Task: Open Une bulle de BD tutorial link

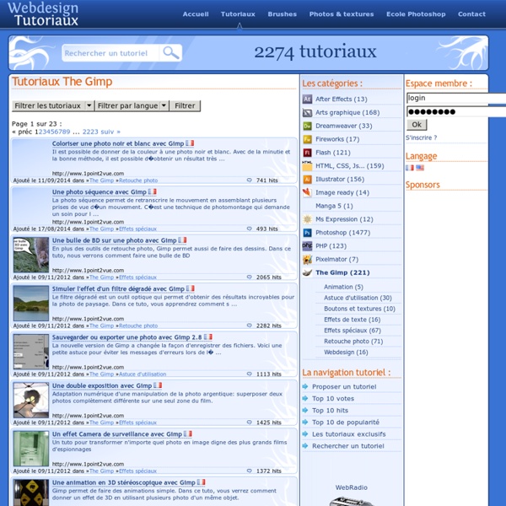Action: click(114, 240)
